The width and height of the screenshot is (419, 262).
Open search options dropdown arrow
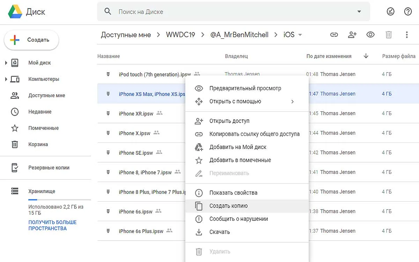tap(359, 12)
